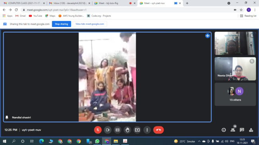Turn off the camera in Meet
This screenshot has width=259, height=145.
108,130
